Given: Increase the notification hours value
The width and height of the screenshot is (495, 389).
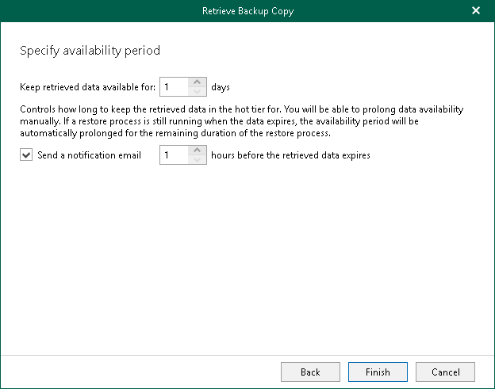Looking at the screenshot, I should tap(198, 151).
